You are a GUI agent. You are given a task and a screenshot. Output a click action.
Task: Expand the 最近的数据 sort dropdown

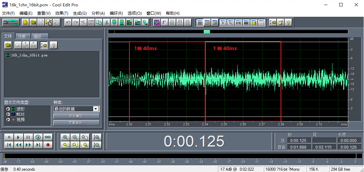[x=96, y=109]
